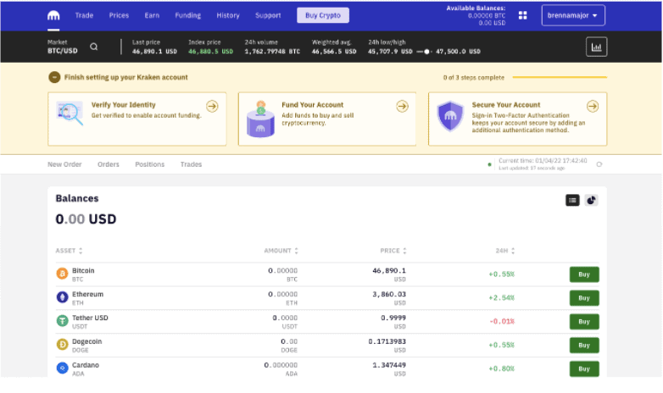The height and width of the screenshot is (393, 663).
Task: Switch balances to list view
Action: click(572, 200)
